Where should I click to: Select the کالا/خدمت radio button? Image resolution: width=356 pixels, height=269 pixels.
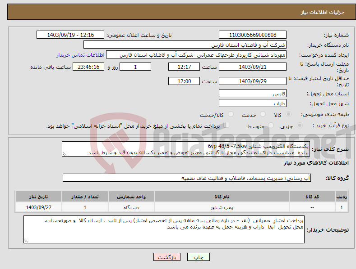click(x=231, y=114)
